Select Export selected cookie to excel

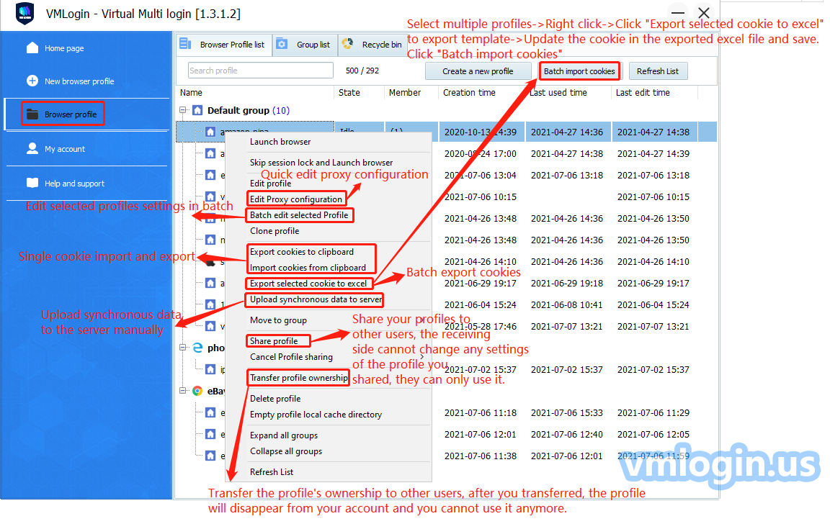tap(308, 284)
